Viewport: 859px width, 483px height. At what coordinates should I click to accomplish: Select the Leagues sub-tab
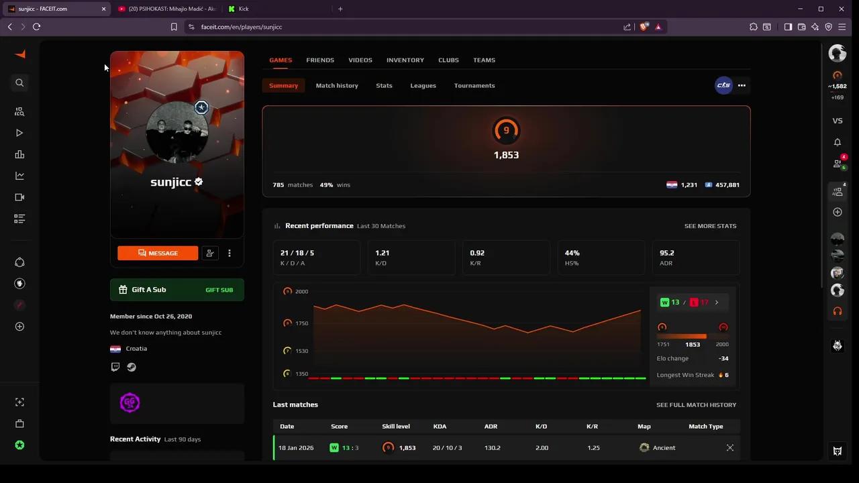tap(423, 85)
